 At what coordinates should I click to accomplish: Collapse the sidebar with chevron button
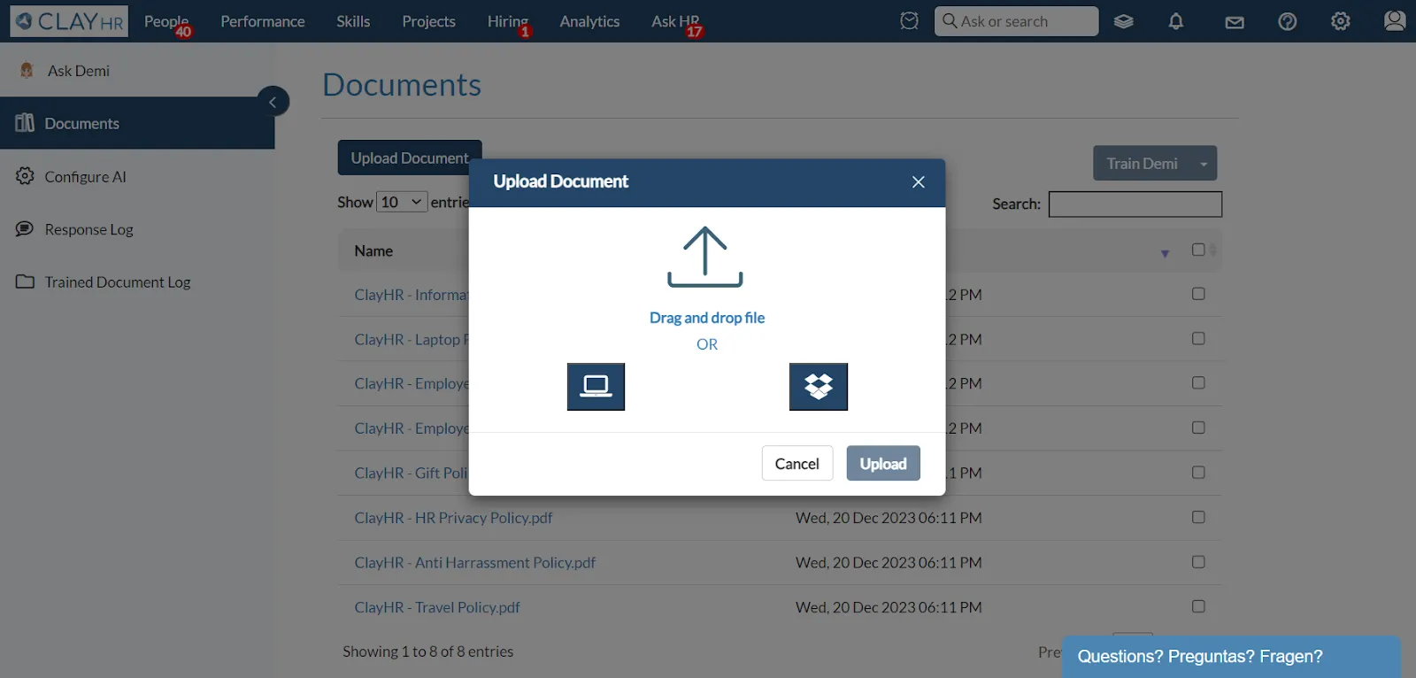click(273, 102)
